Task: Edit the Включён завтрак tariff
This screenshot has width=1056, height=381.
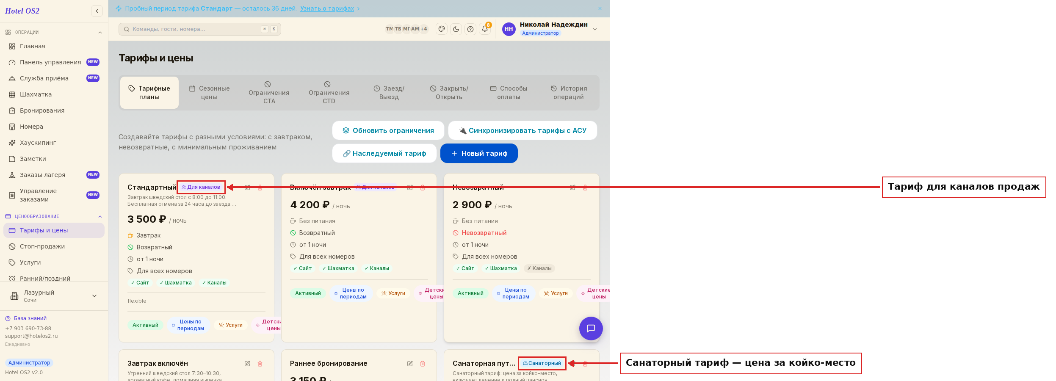Action: pyautogui.click(x=410, y=187)
